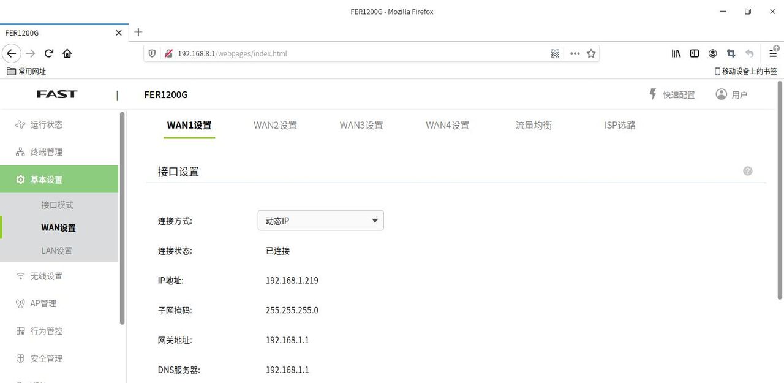This screenshot has height=383, width=784.
Task: Open 无线设置 menu label
Action: coord(47,276)
